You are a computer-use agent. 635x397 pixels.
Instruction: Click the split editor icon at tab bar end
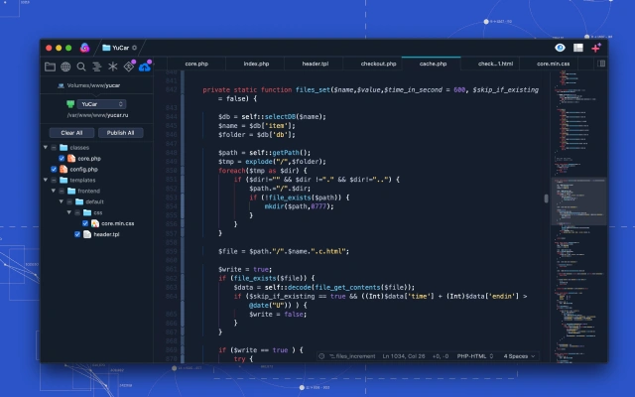[602, 64]
